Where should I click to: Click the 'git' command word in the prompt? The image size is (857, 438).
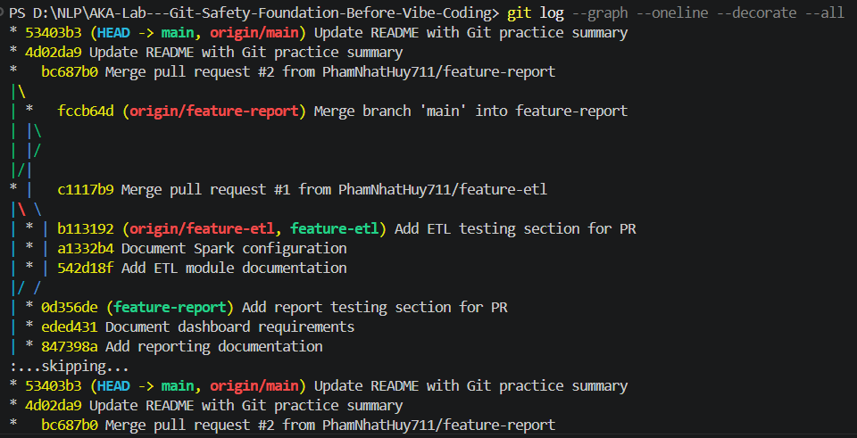520,13
